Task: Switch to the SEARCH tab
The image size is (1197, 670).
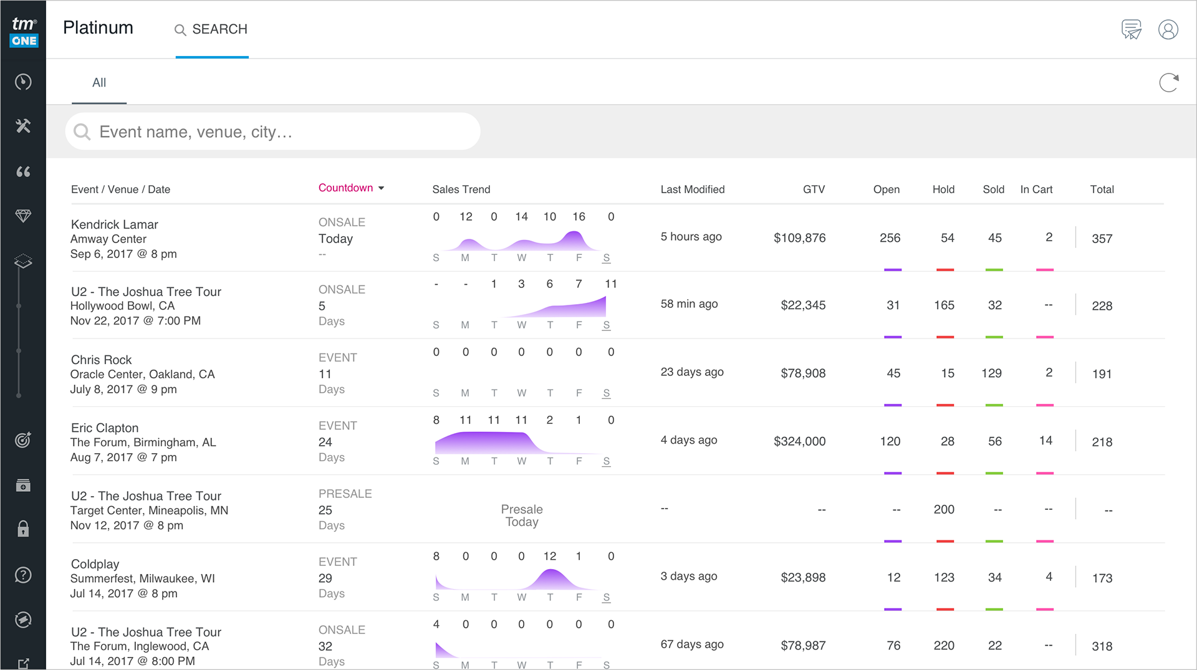Action: (x=212, y=29)
